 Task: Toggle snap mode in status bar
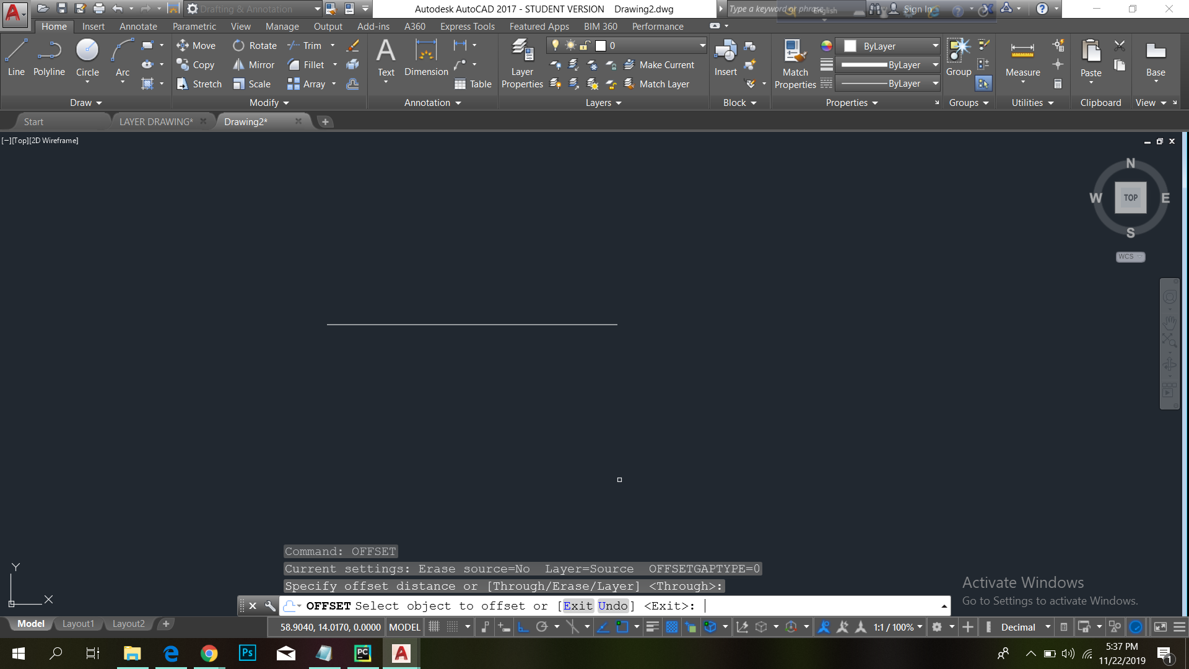click(x=453, y=627)
